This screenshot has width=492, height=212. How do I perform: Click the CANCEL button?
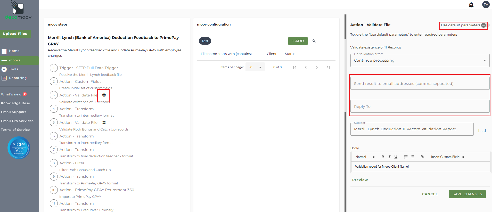pos(430,194)
